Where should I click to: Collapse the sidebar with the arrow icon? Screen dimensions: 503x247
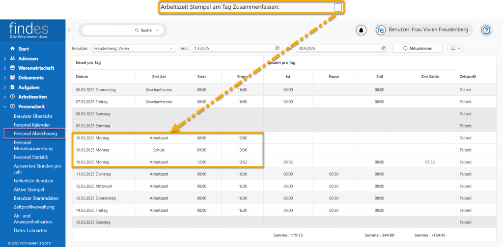pyautogui.click(x=69, y=30)
